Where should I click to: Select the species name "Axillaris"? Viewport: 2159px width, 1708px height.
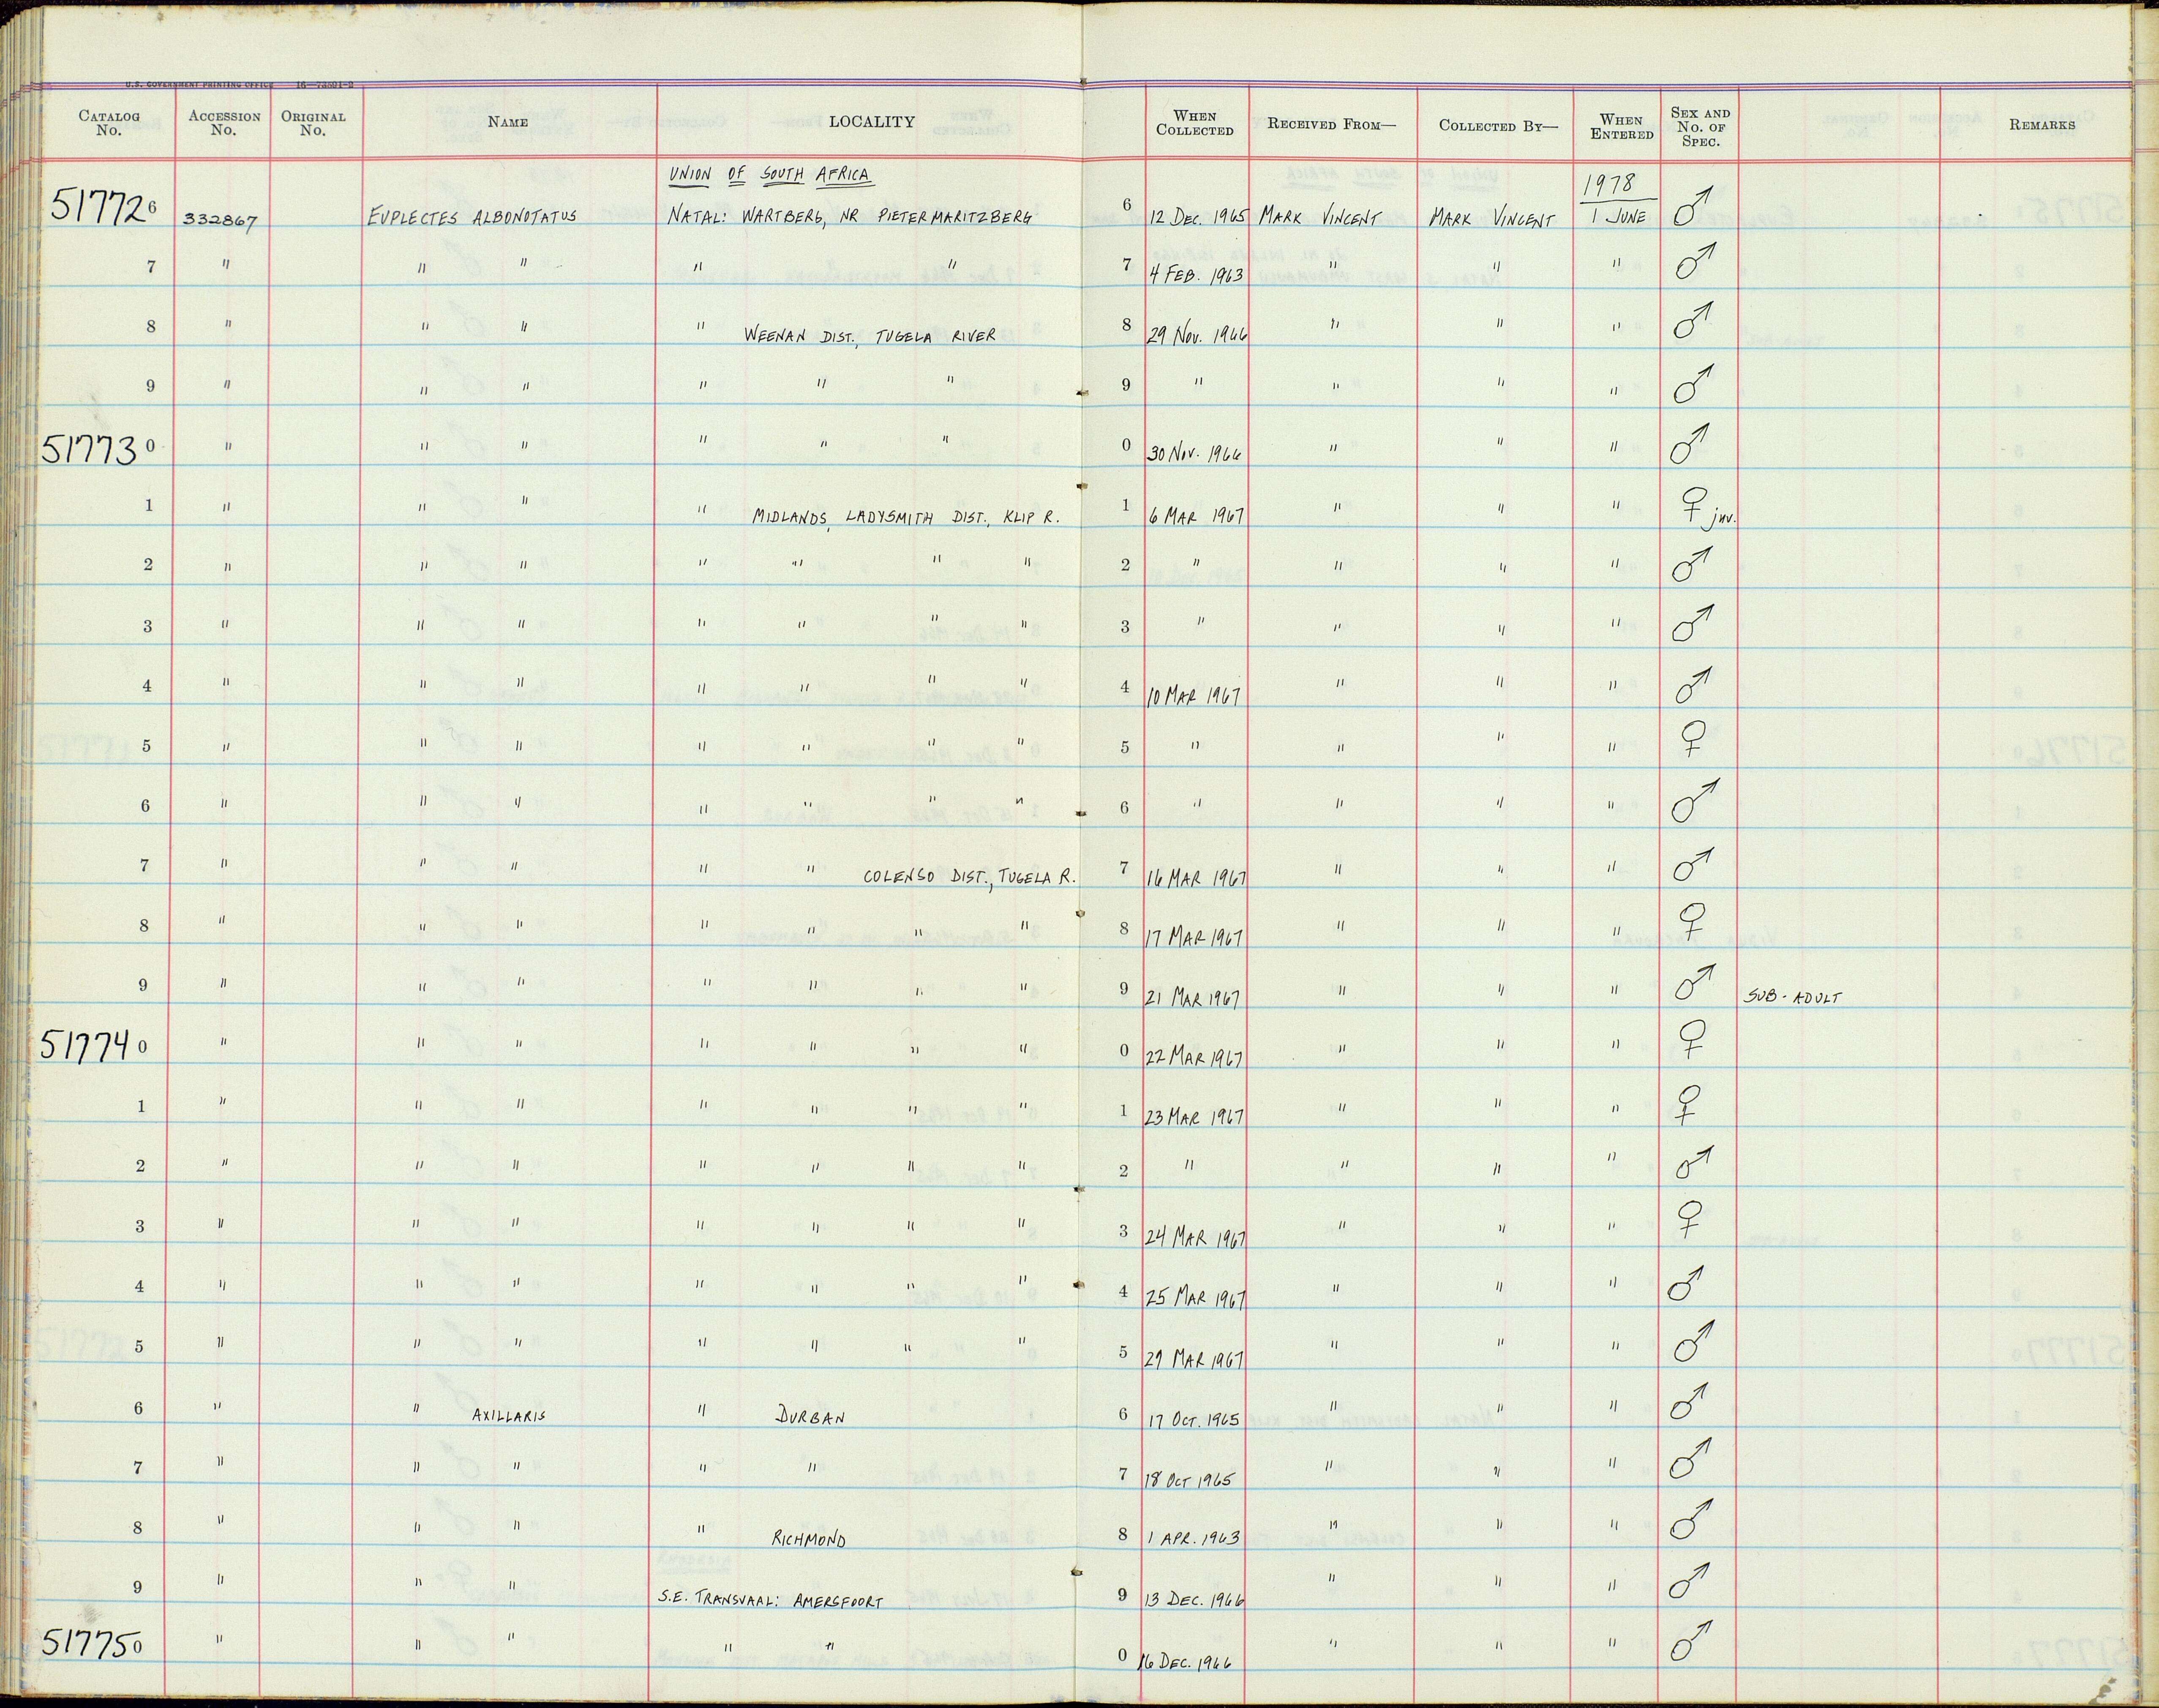coord(509,1416)
